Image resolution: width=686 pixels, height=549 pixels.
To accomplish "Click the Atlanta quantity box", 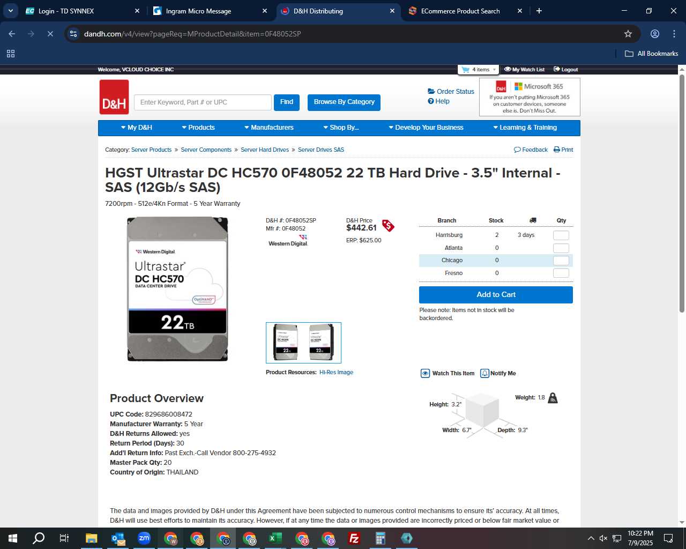I will (561, 248).
